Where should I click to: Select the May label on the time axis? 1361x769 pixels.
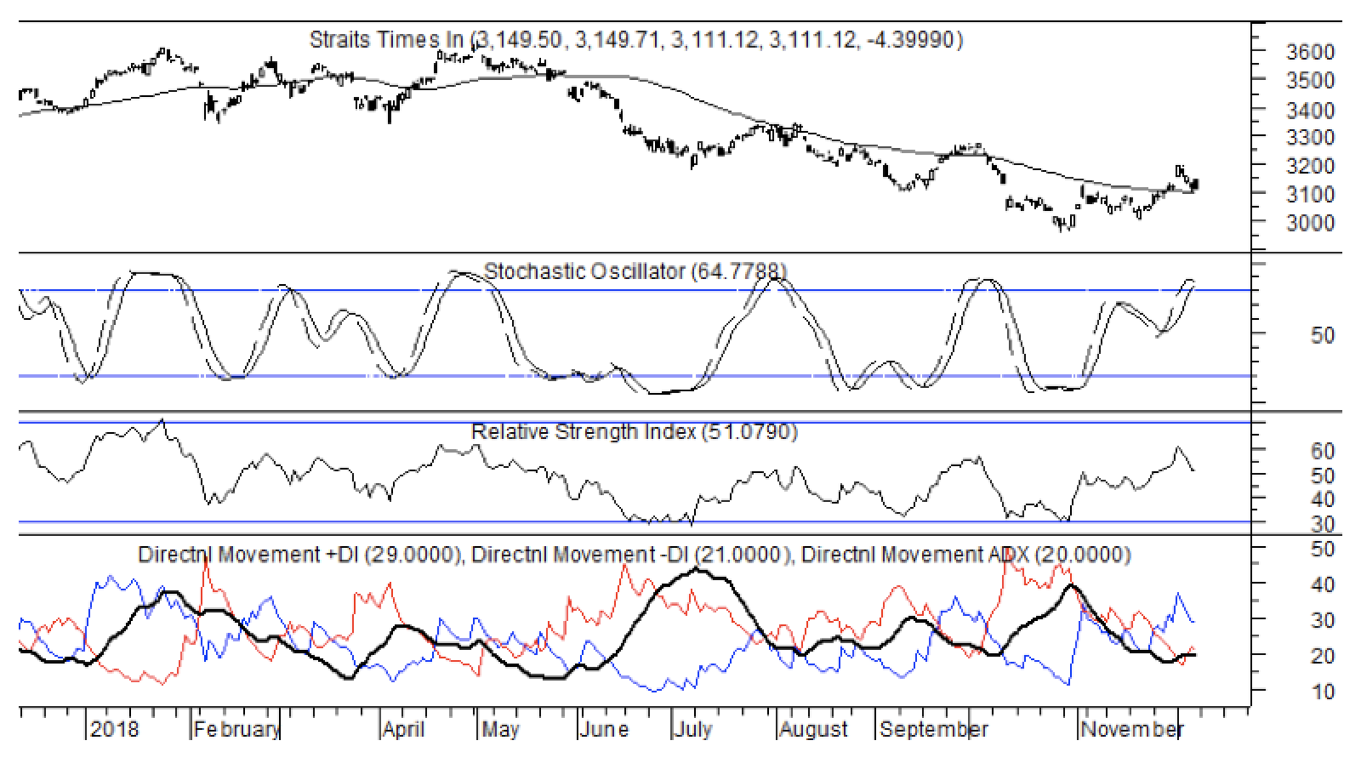pyautogui.click(x=500, y=730)
